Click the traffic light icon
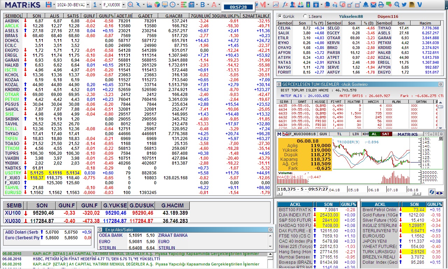This screenshot has height=269, width=448. [x=308, y=5]
